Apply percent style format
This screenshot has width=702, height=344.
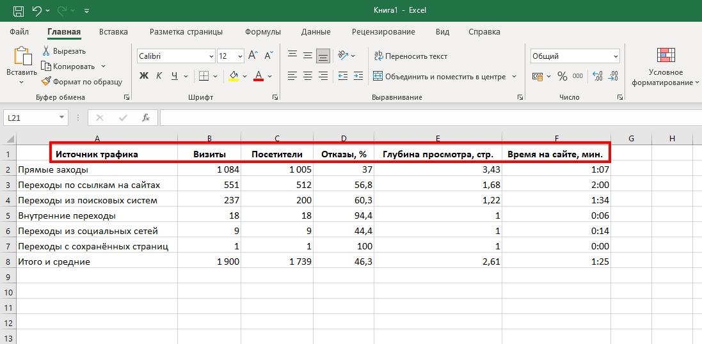tap(562, 77)
